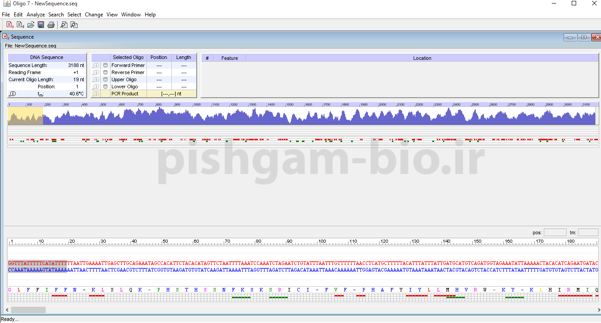Save the sequence with the floppy disk icon

[x=41, y=25]
